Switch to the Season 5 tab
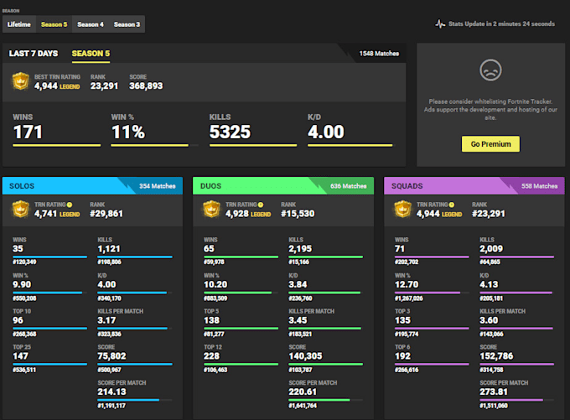The height and width of the screenshot is (420, 570). tap(54, 24)
